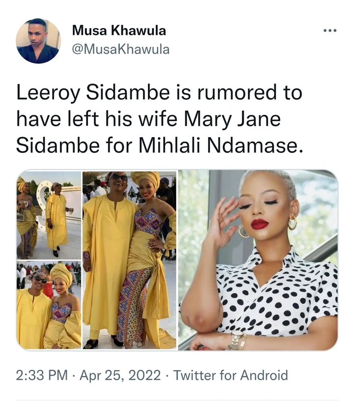Click the wristwatch in the polka dot photo

(x=236, y=340)
